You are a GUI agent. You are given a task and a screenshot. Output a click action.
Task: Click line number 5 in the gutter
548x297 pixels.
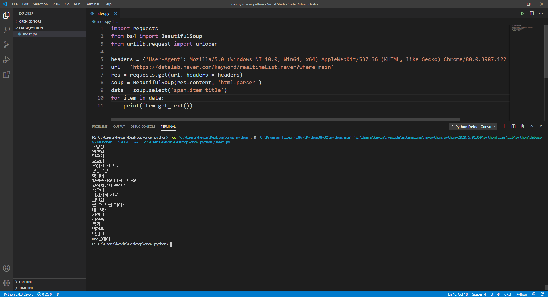pyautogui.click(x=102, y=59)
